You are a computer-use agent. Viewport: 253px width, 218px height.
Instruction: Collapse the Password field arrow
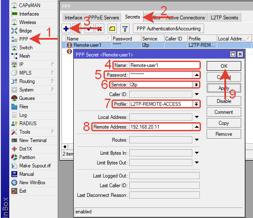[x=196, y=75]
